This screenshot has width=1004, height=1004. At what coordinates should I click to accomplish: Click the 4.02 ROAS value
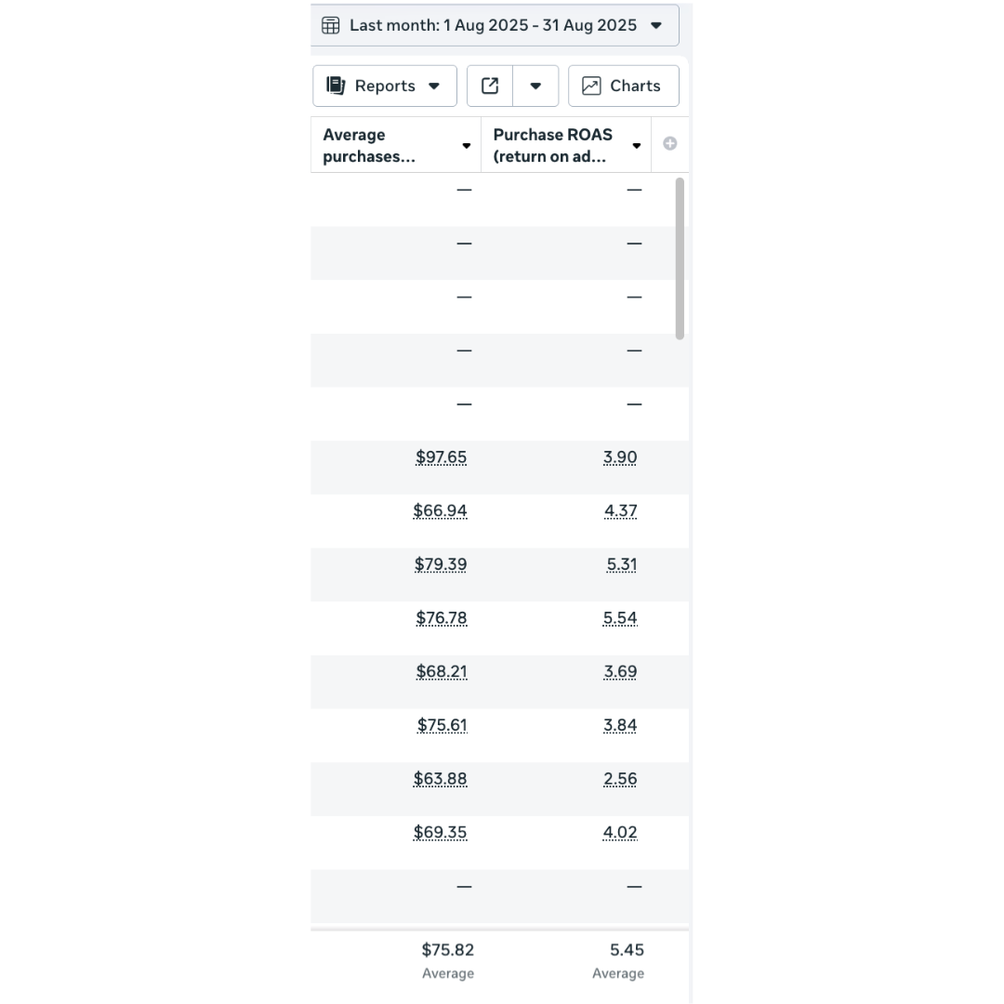(x=620, y=833)
